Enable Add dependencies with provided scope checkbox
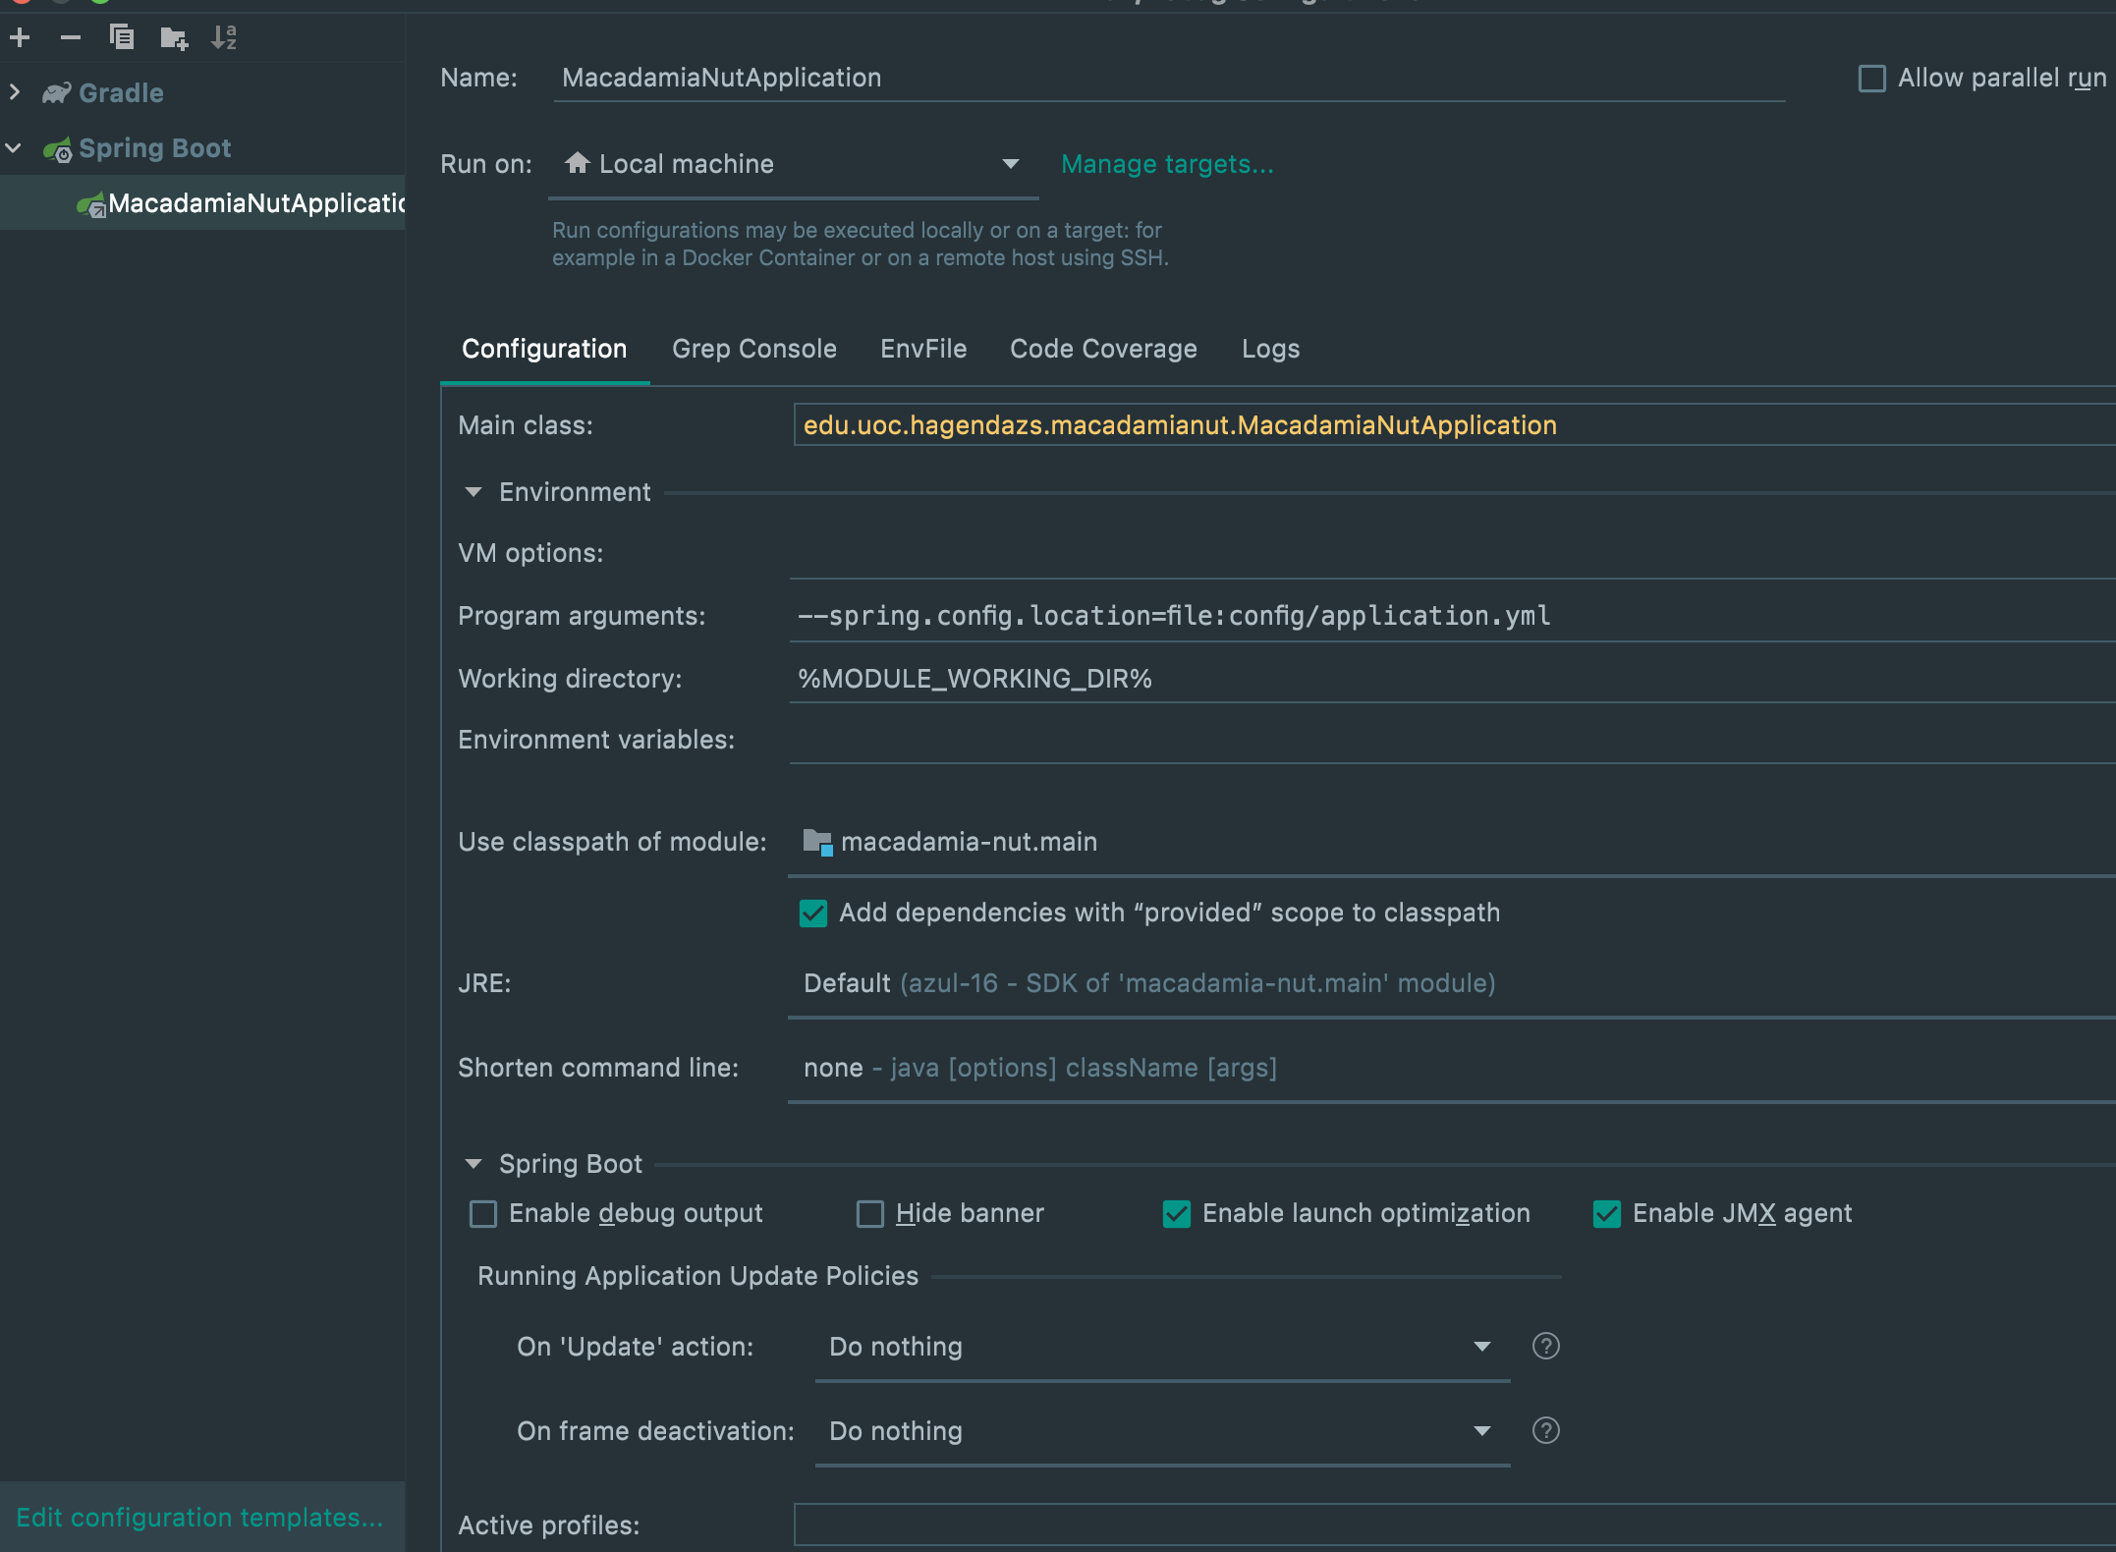The width and height of the screenshot is (2116, 1552). click(x=811, y=914)
